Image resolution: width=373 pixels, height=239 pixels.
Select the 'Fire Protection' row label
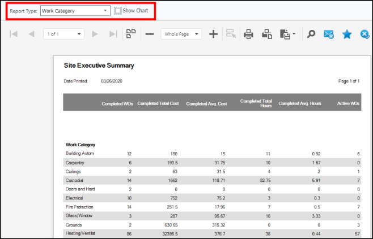point(79,207)
